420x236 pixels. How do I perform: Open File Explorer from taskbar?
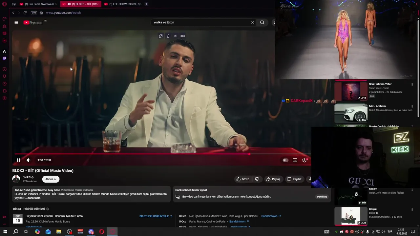pyautogui.click(x=59, y=232)
